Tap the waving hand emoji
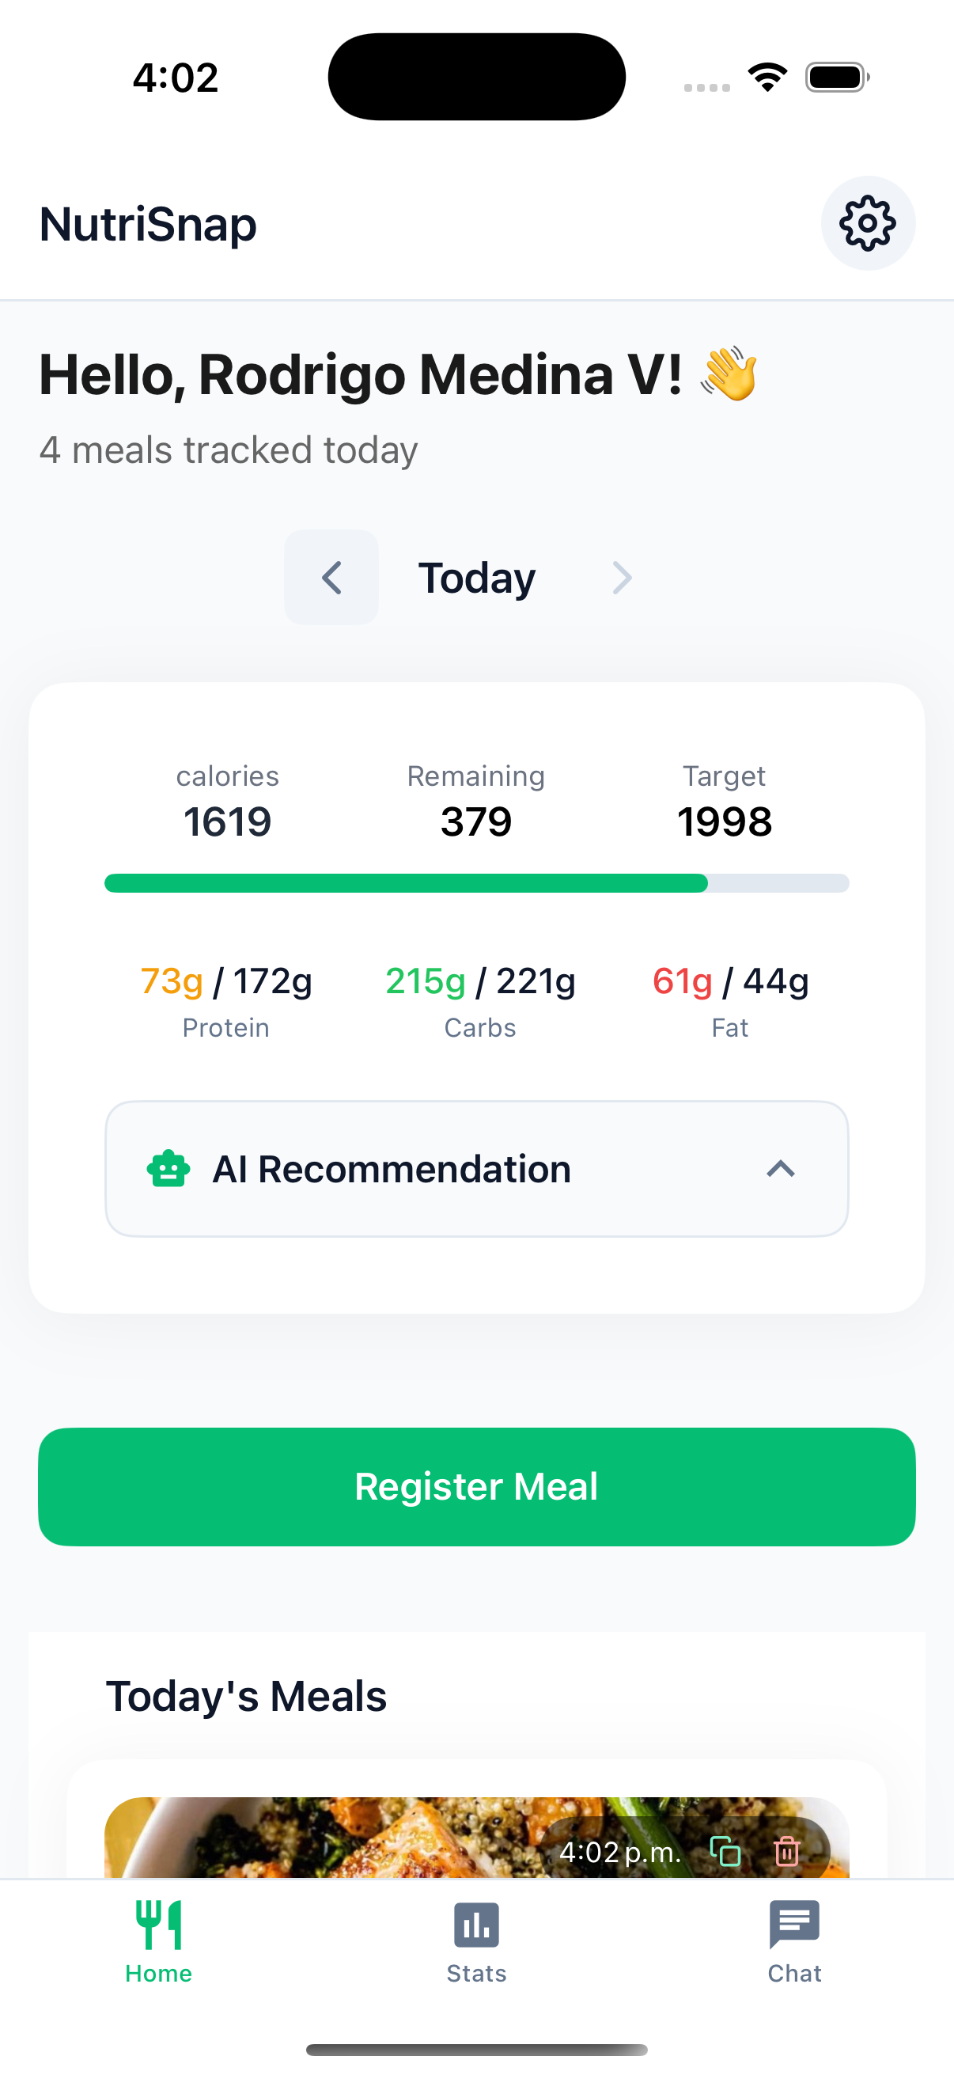 [729, 374]
